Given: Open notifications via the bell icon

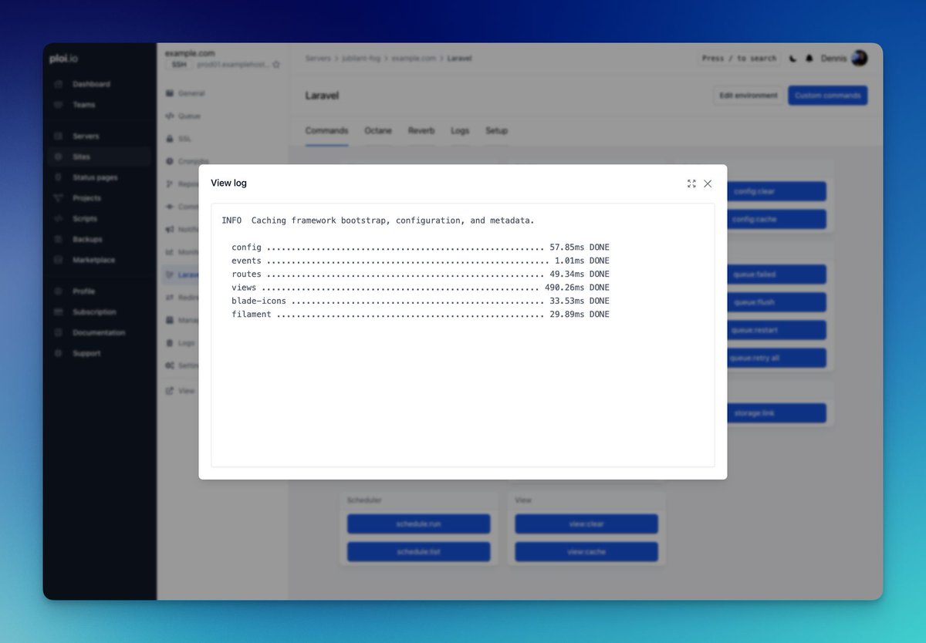Looking at the screenshot, I should pos(809,59).
